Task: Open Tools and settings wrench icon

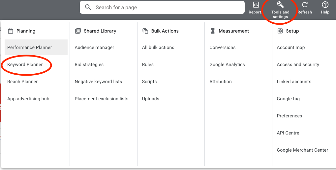Action: (280, 5)
